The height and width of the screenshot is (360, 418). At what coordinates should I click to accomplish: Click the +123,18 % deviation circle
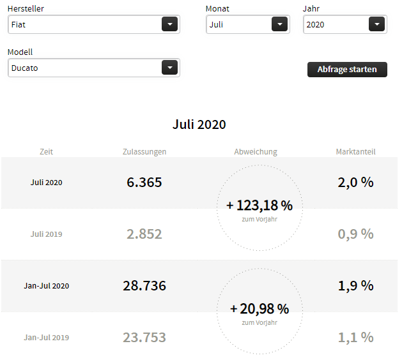tap(259, 207)
